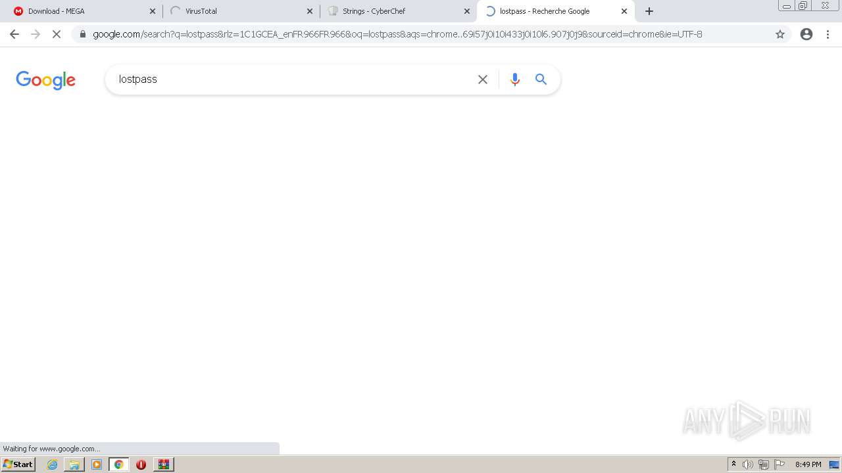Open File Explorer from taskbar

coord(74,464)
